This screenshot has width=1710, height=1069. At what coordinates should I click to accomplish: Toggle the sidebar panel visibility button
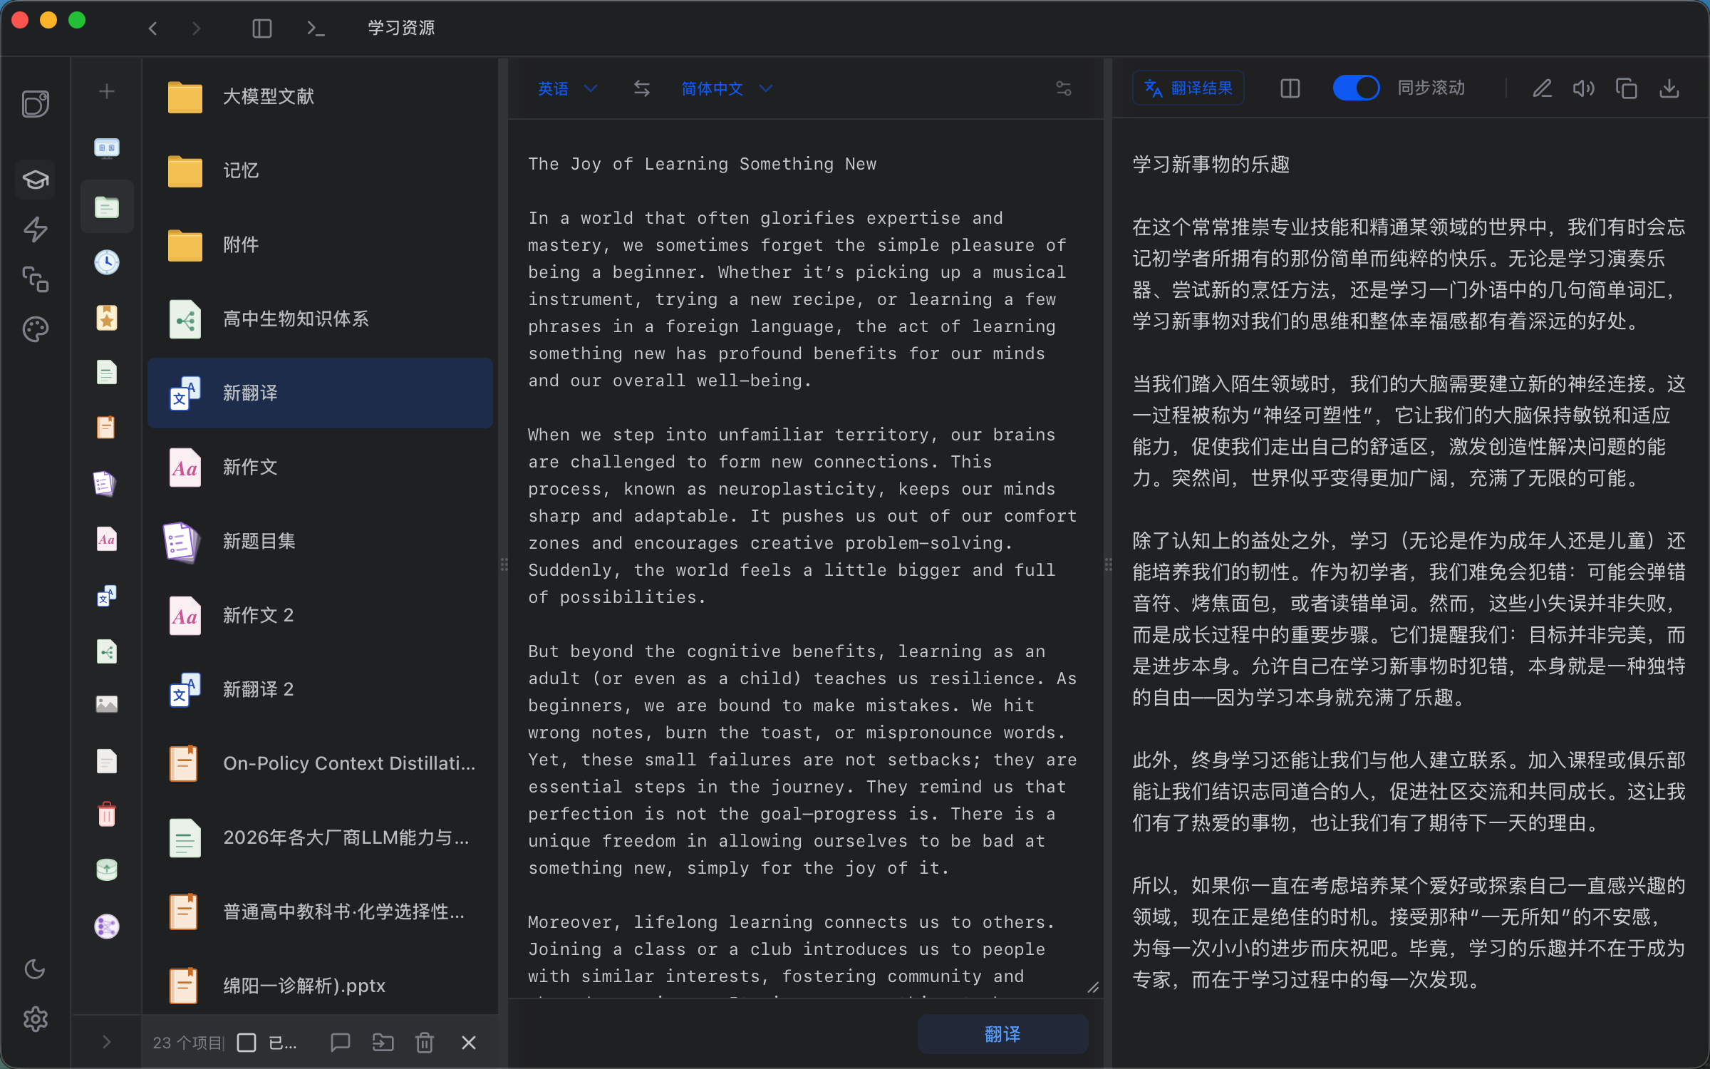click(262, 28)
